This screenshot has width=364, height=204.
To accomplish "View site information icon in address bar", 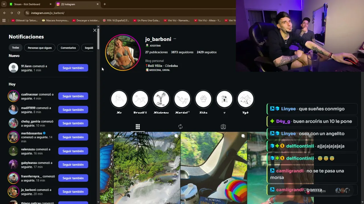I will pos(27,13).
